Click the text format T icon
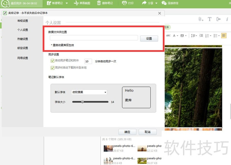Image resolution: width=231 pixels, height=165 pixels. pyautogui.click(x=210, y=19)
